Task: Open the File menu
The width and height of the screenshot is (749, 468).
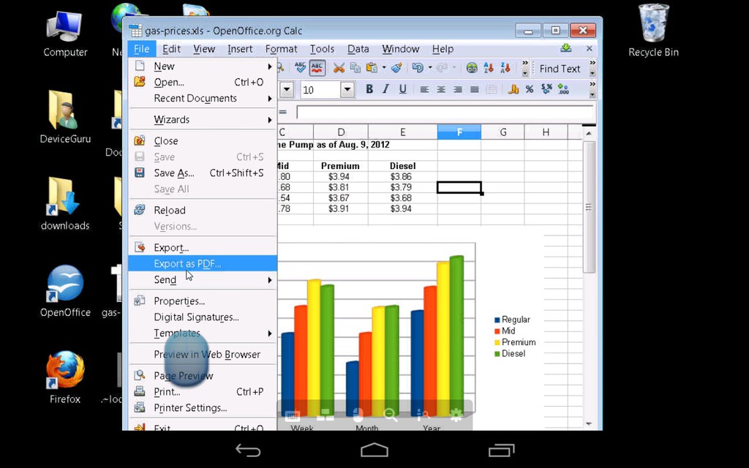Action: point(141,49)
